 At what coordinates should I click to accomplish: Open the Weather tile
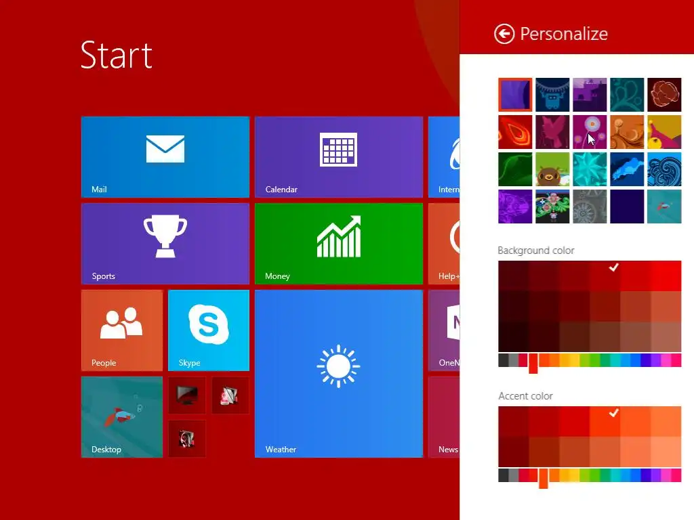coord(339,374)
